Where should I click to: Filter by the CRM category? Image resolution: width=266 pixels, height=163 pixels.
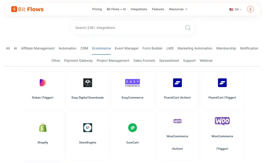tap(84, 48)
